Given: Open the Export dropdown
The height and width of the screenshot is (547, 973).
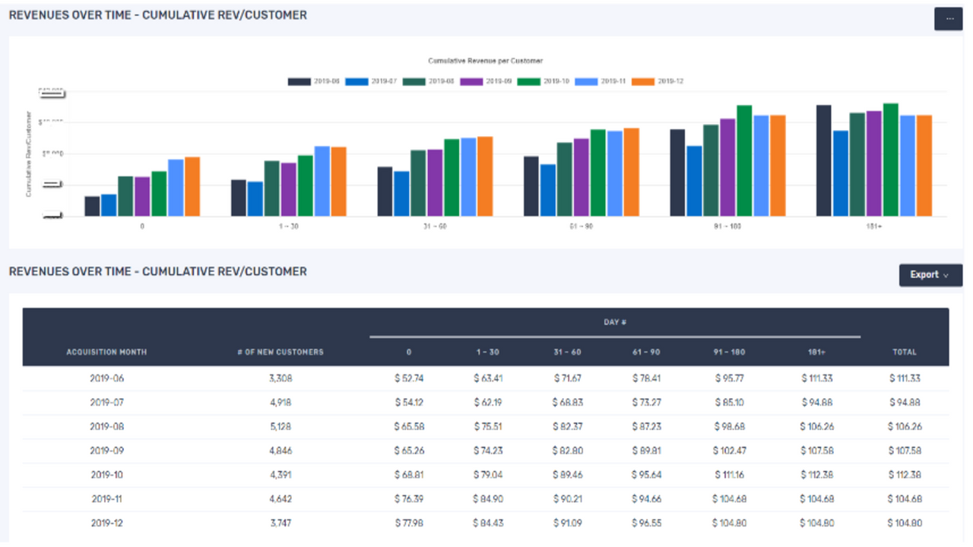Looking at the screenshot, I should [x=930, y=275].
